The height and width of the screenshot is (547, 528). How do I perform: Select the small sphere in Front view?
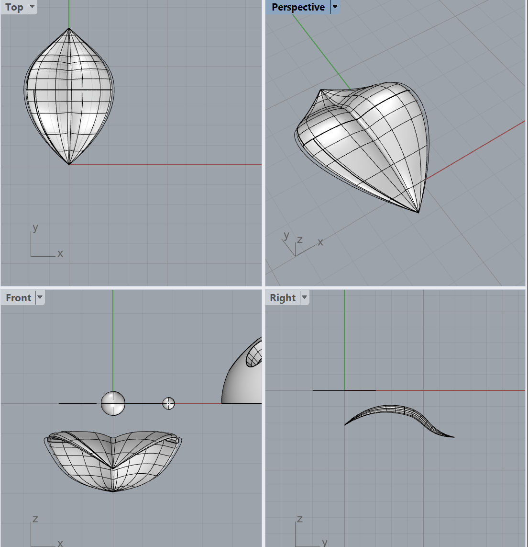[168, 403]
